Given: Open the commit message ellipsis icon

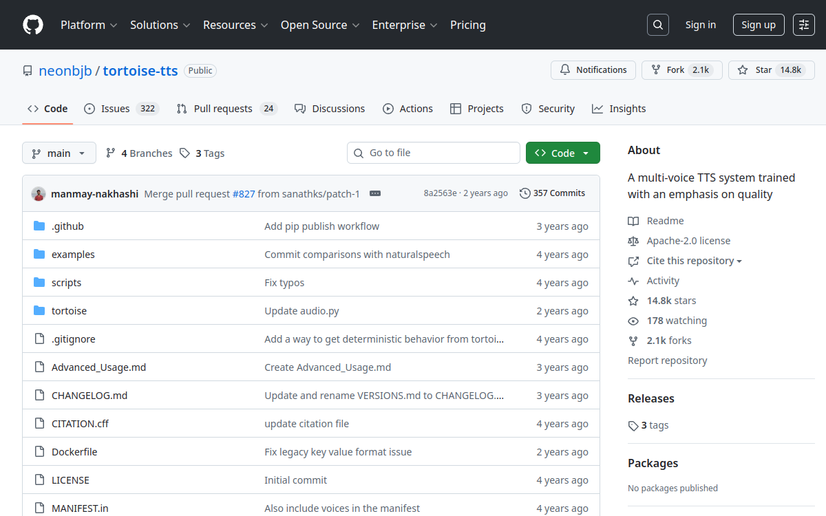Looking at the screenshot, I should coord(375,194).
